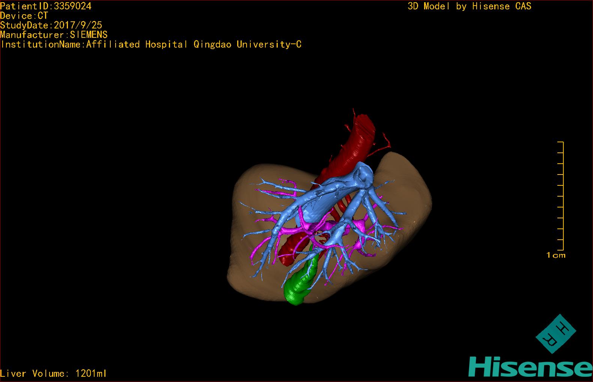Click the HR orientation cube
The image size is (593, 382).
coord(555,334)
